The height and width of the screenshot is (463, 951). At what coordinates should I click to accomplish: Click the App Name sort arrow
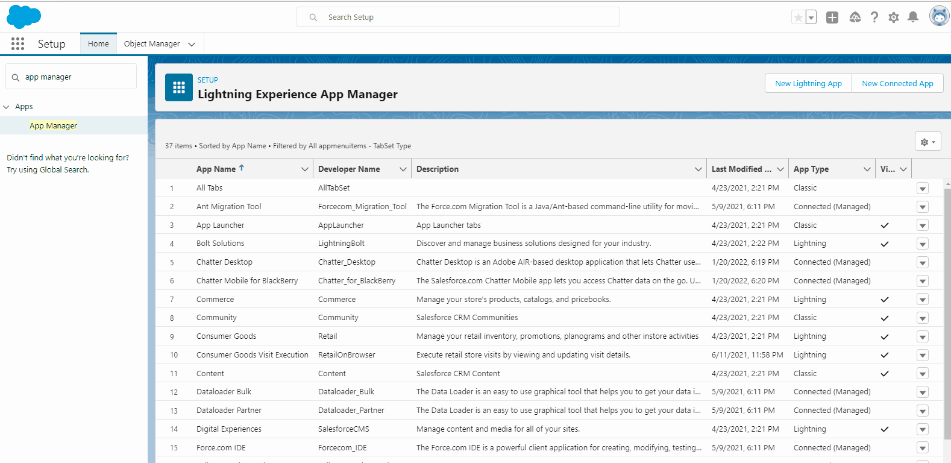coord(242,168)
